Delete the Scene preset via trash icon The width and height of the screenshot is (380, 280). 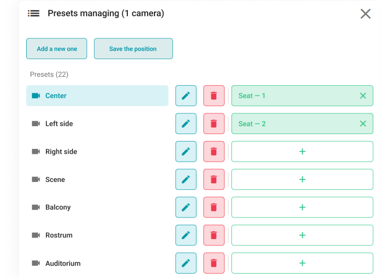[x=214, y=179]
